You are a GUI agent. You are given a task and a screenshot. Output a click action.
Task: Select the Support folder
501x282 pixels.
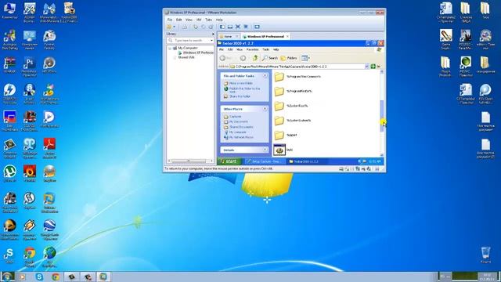286,135
